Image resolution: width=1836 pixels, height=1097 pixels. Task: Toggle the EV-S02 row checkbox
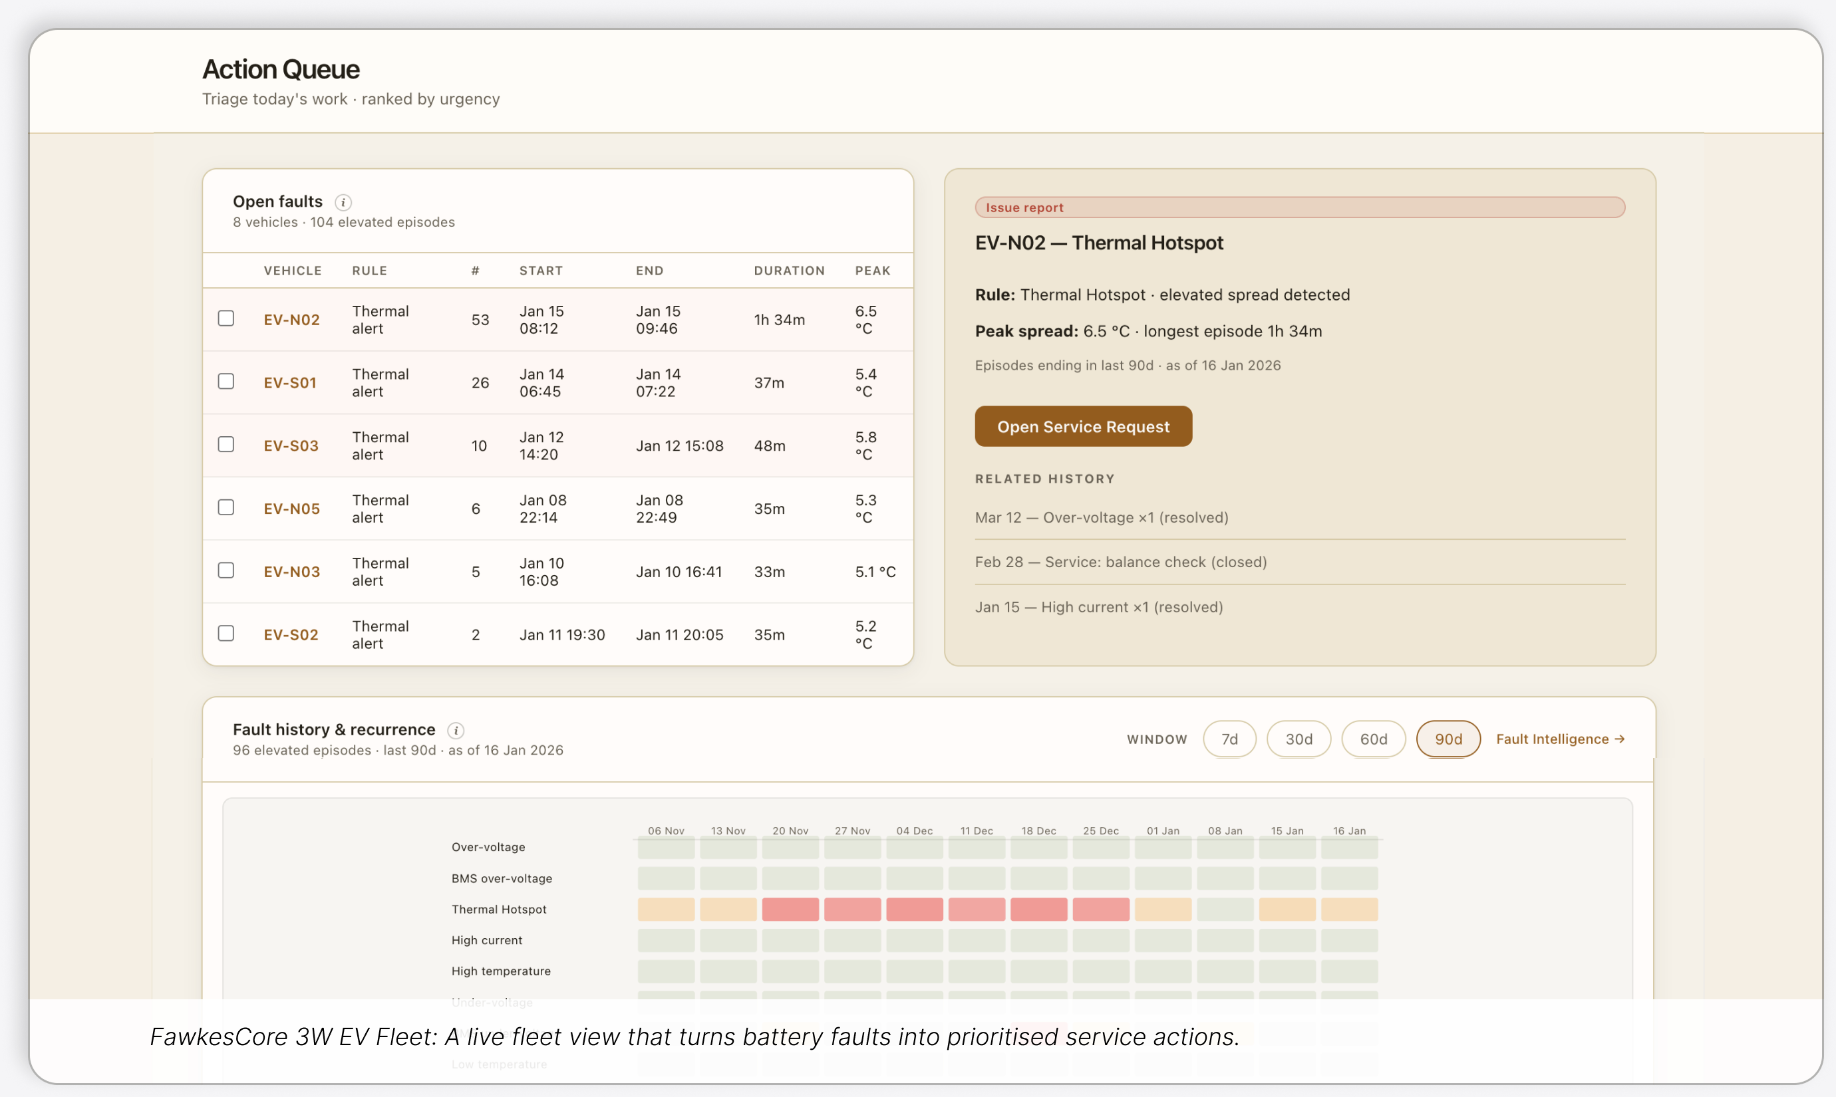[226, 634]
